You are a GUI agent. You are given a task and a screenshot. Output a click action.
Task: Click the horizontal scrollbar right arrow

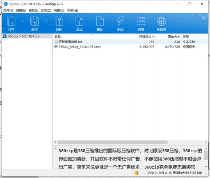pyautogui.click(x=206, y=142)
